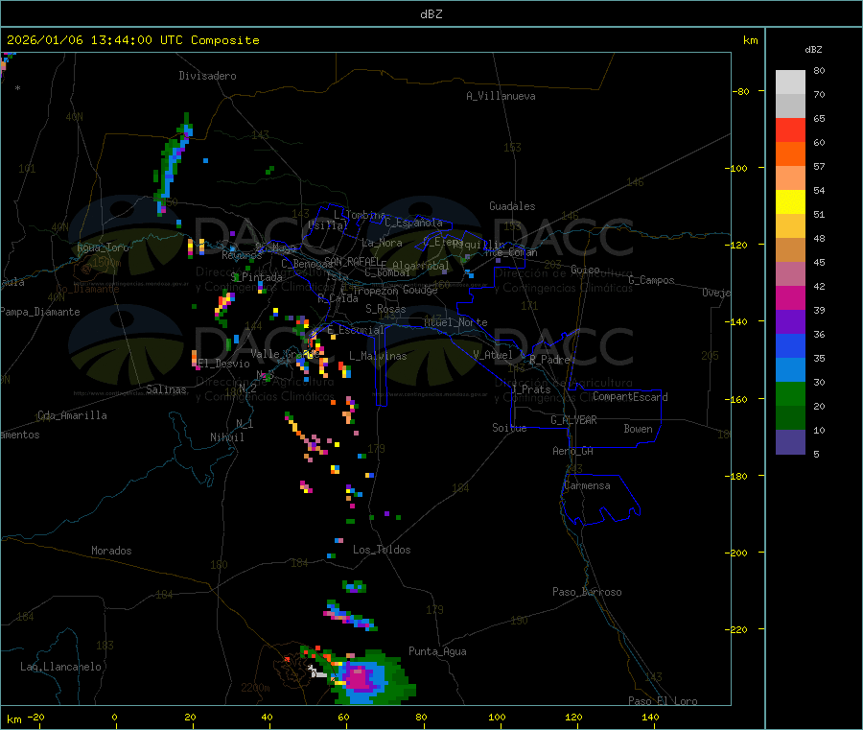863x730 pixels.
Task: Click the Atuel_Norte location label
Action: coord(455,322)
